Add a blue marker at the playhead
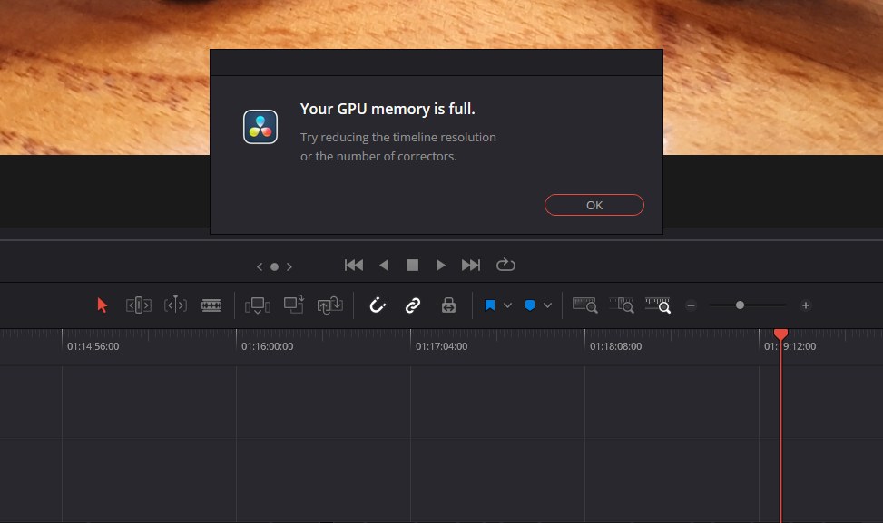Screen dimensions: 883x523 coord(530,305)
